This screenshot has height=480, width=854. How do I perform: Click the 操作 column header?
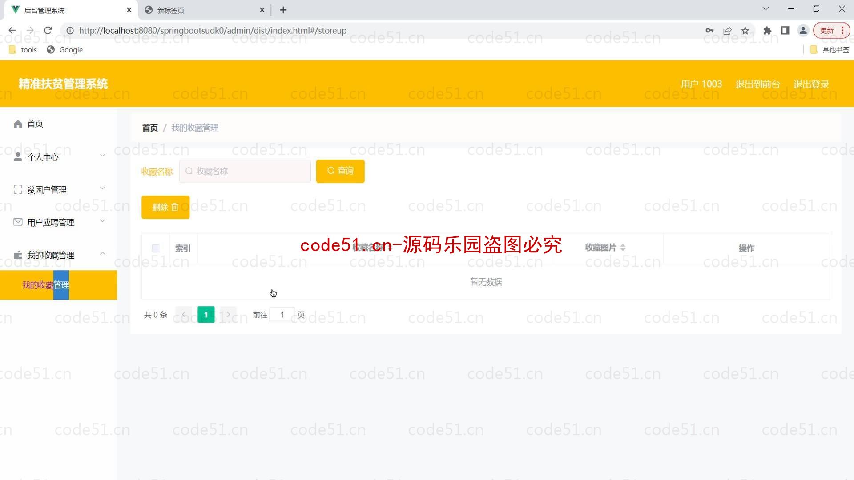746,248
